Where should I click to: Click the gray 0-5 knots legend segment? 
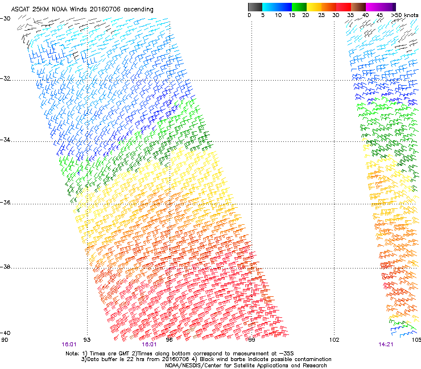pyautogui.click(x=255, y=7)
